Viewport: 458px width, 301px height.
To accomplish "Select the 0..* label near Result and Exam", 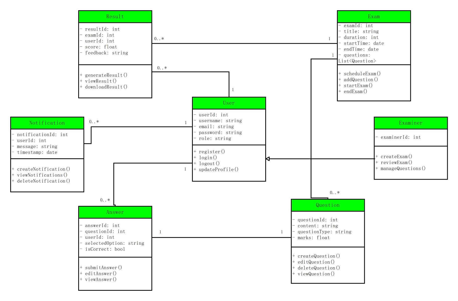I will [x=159, y=39].
